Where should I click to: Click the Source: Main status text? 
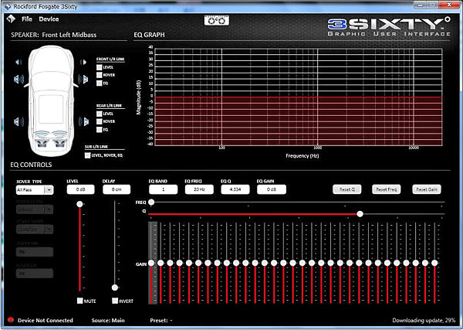pos(108,320)
